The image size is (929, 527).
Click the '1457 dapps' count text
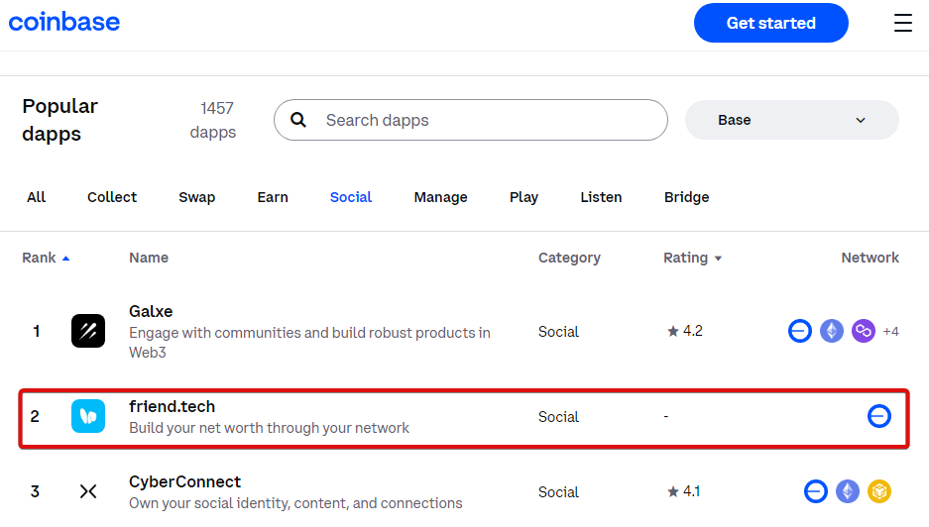213,120
